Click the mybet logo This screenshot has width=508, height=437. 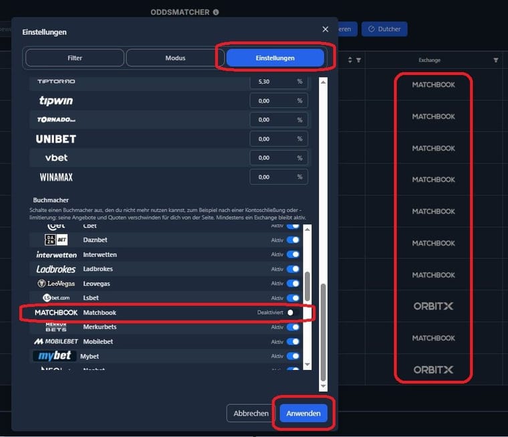[x=55, y=356]
